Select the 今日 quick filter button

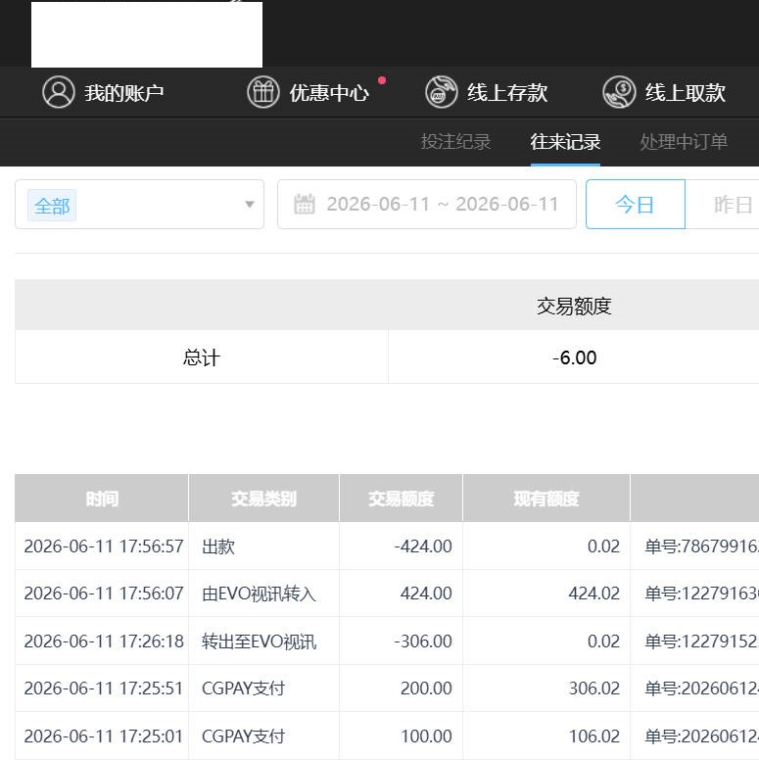pos(635,204)
